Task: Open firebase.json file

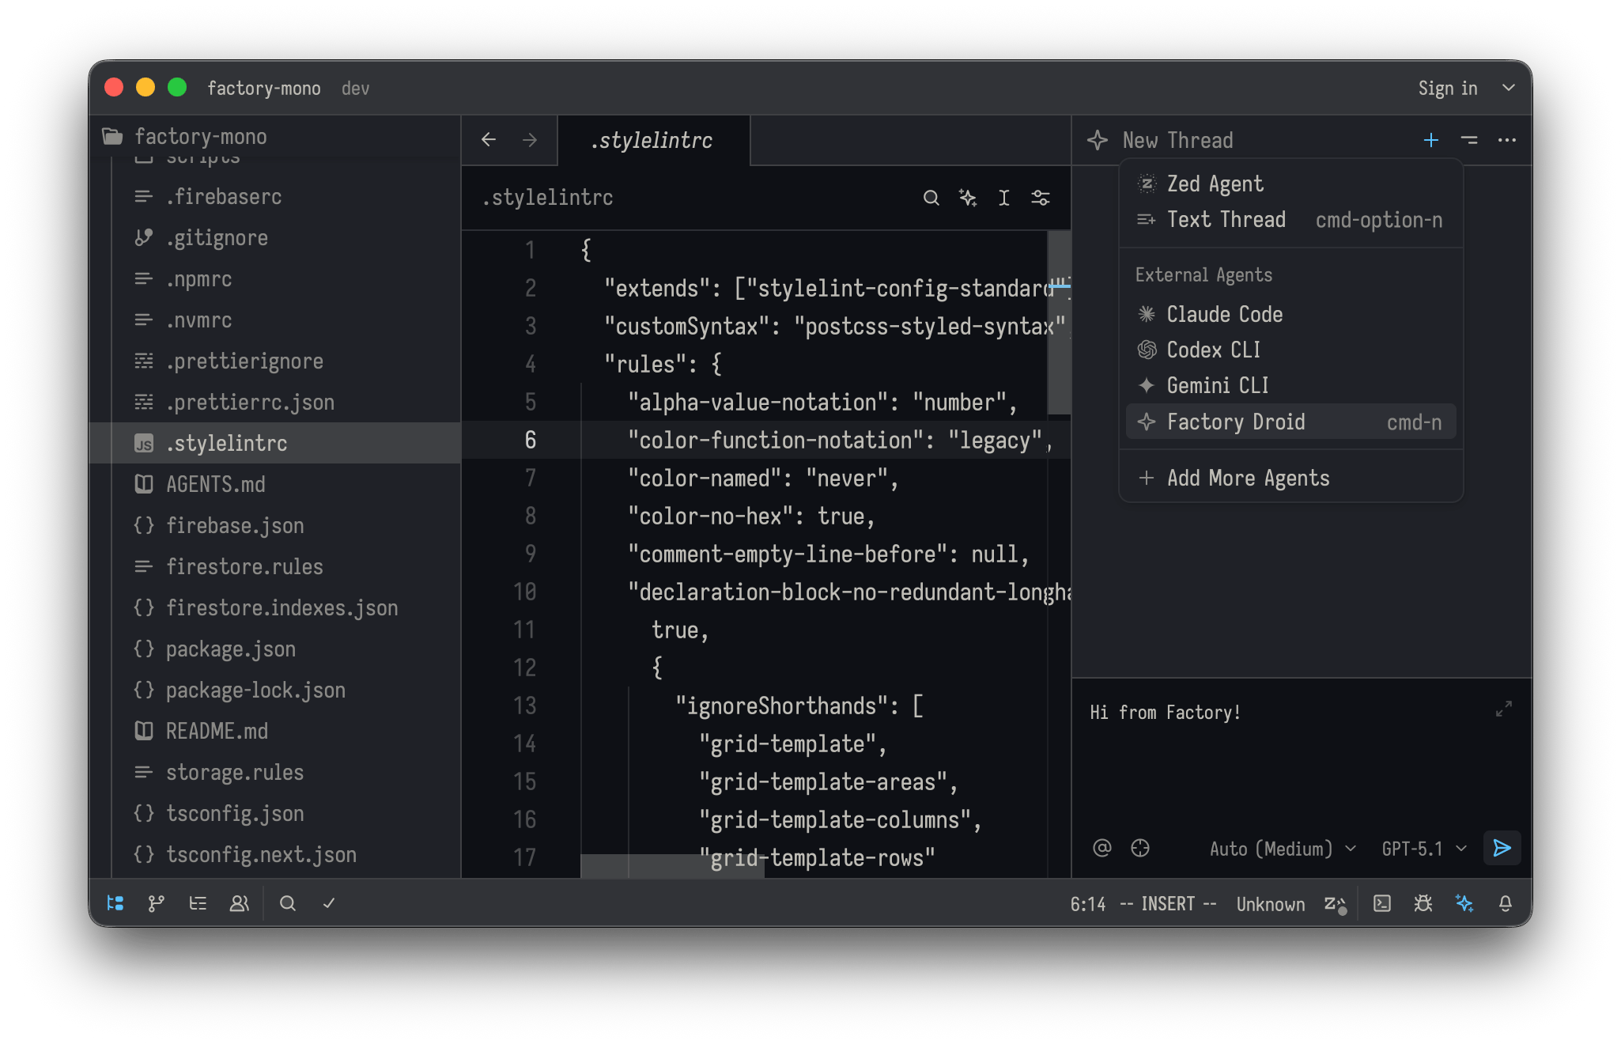Action: pos(275,525)
